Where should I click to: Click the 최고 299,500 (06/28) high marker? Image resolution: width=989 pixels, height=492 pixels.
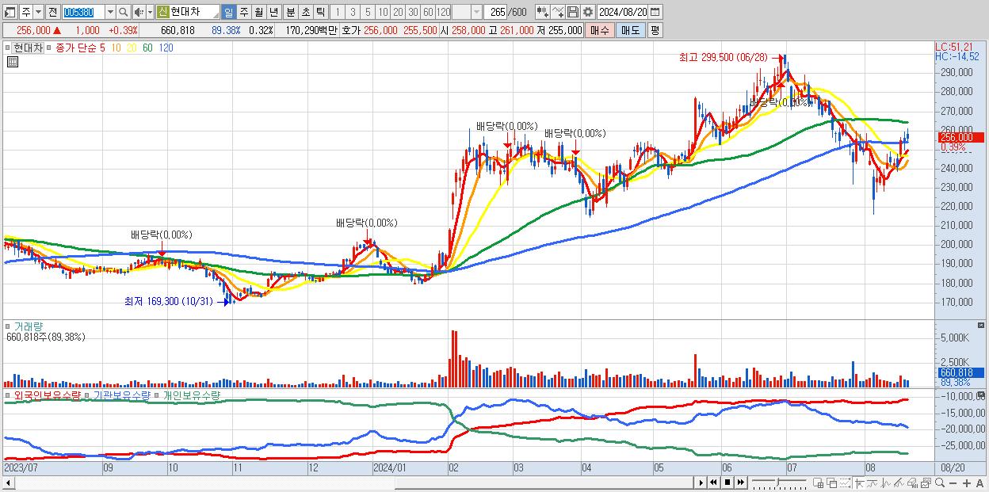723,57
